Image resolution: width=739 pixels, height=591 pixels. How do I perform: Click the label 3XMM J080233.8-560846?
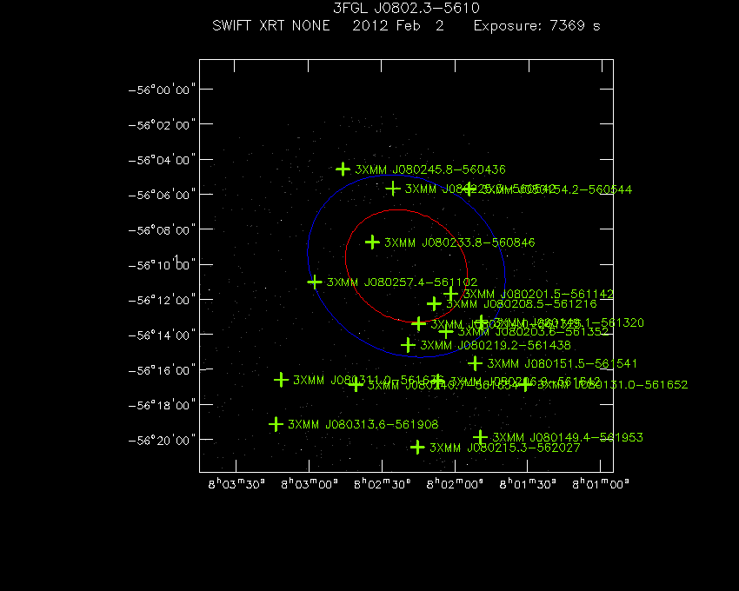pos(460,242)
